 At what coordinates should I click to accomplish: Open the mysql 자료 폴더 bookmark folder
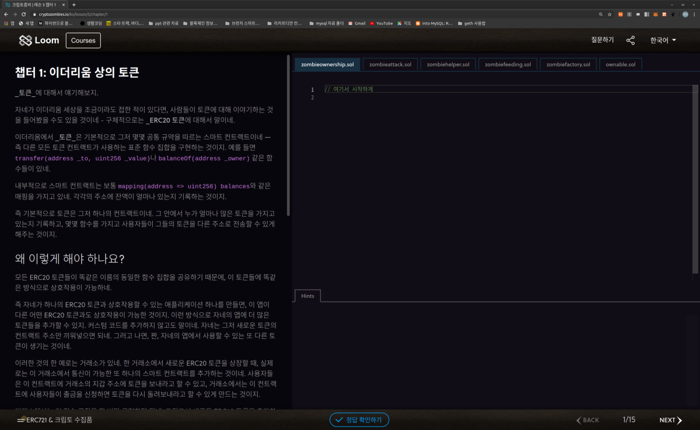click(x=326, y=23)
